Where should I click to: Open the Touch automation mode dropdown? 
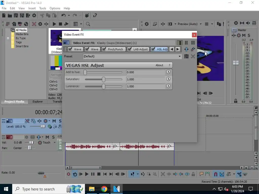pyautogui.click(x=55, y=142)
